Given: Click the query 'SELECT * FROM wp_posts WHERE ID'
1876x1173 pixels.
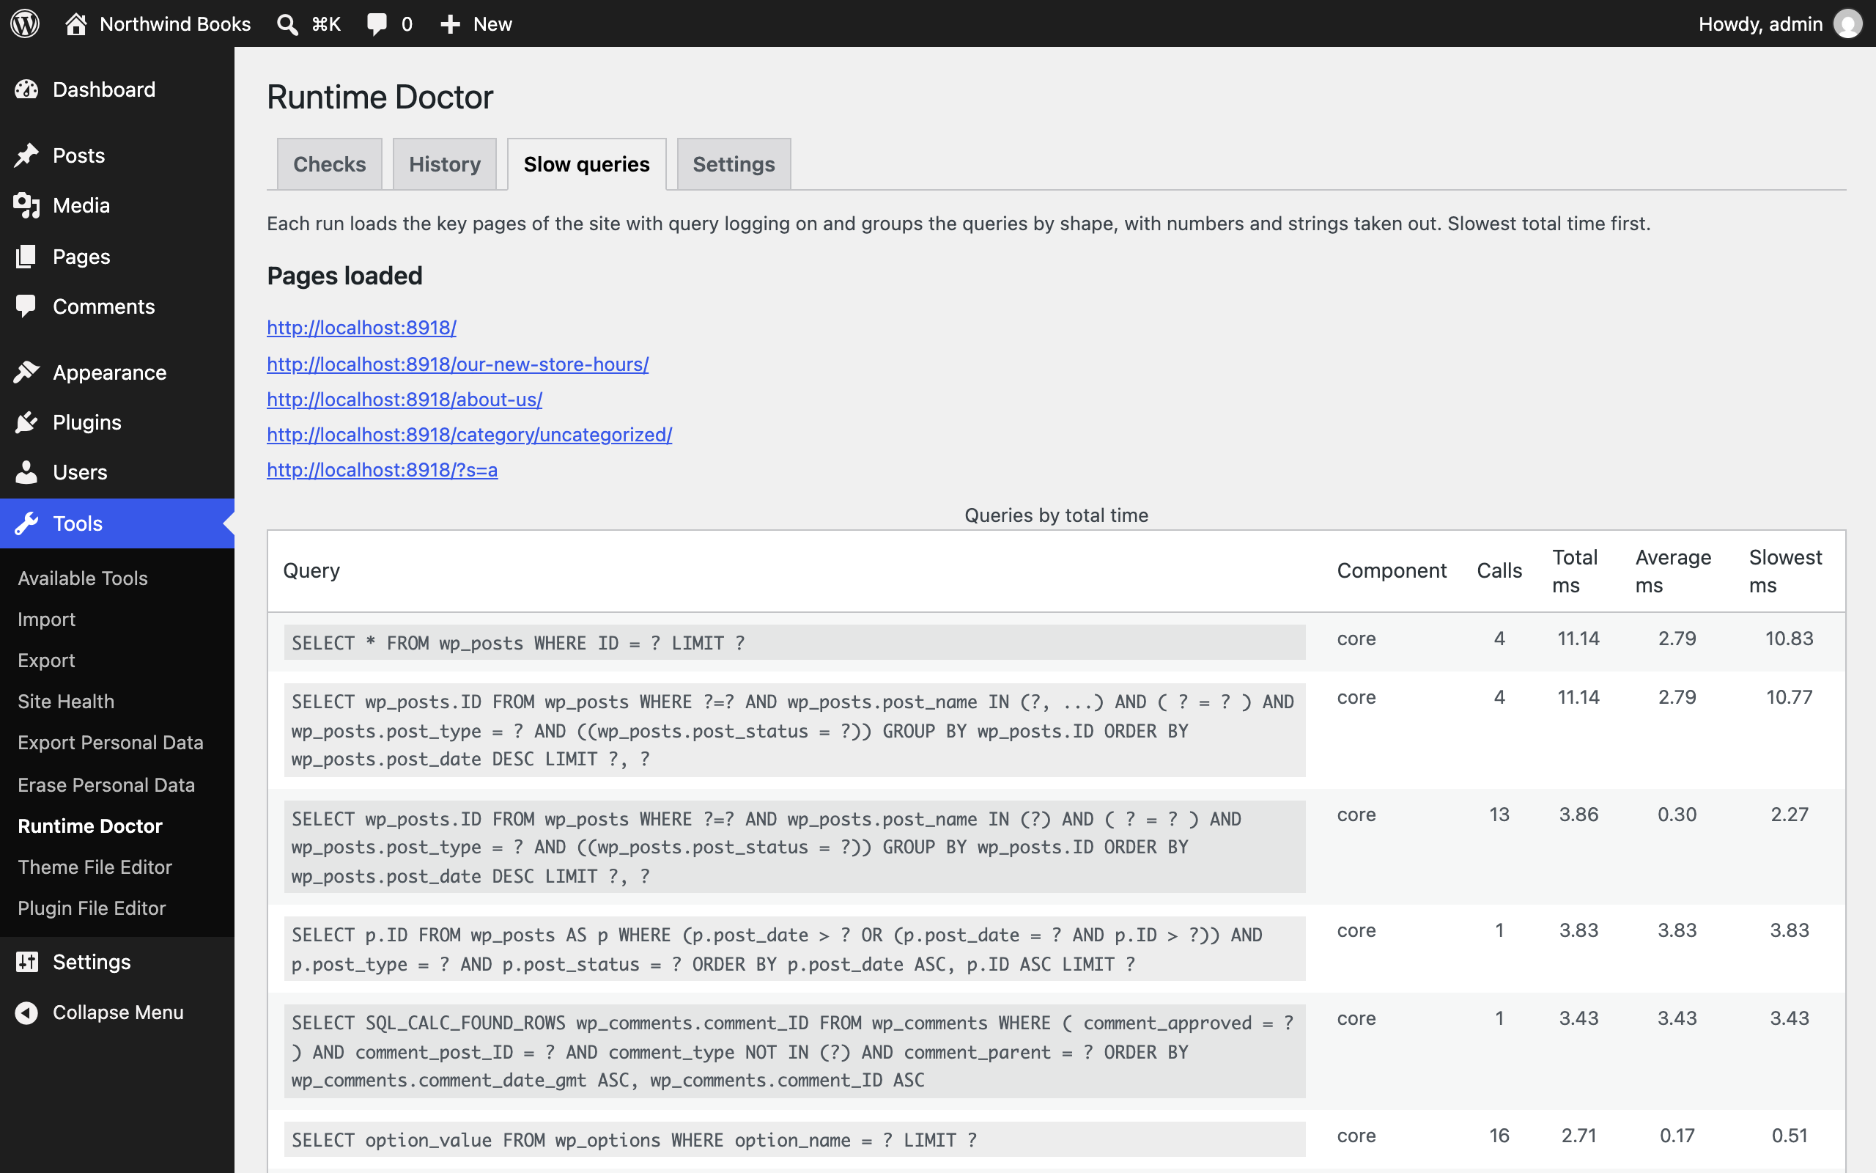Looking at the screenshot, I should (794, 642).
